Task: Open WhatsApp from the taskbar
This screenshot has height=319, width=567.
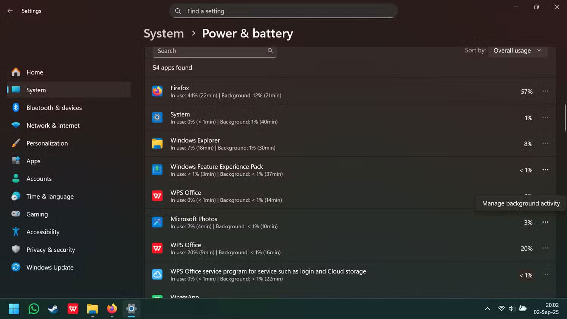Action: (x=33, y=309)
